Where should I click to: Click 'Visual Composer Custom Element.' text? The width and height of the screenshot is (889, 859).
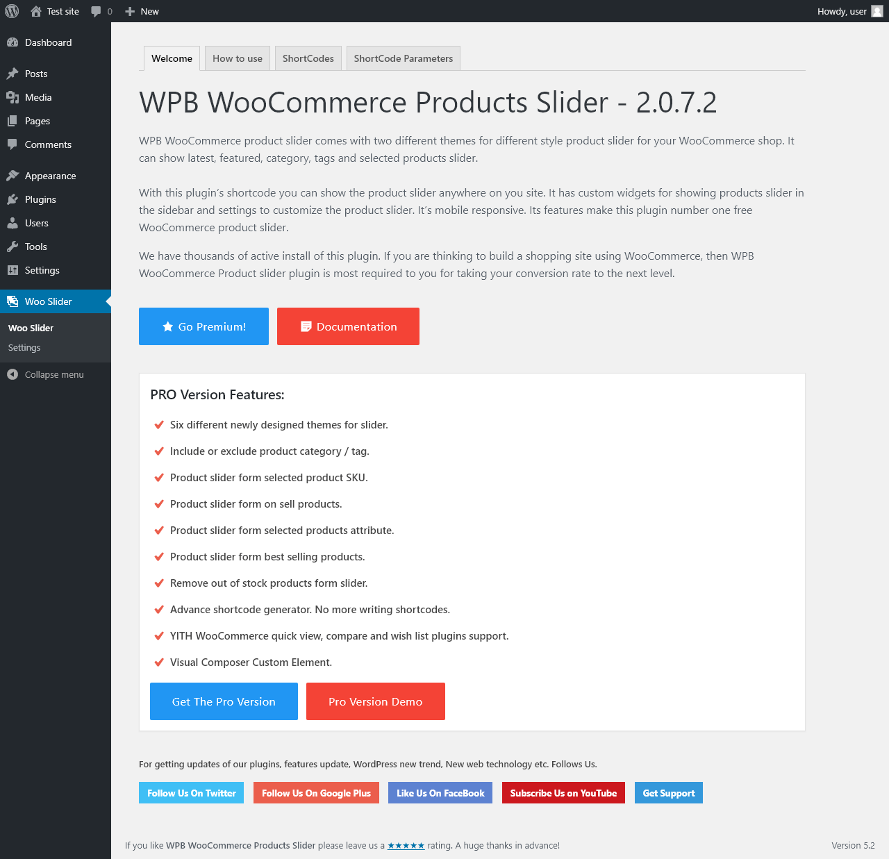click(251, 662)
